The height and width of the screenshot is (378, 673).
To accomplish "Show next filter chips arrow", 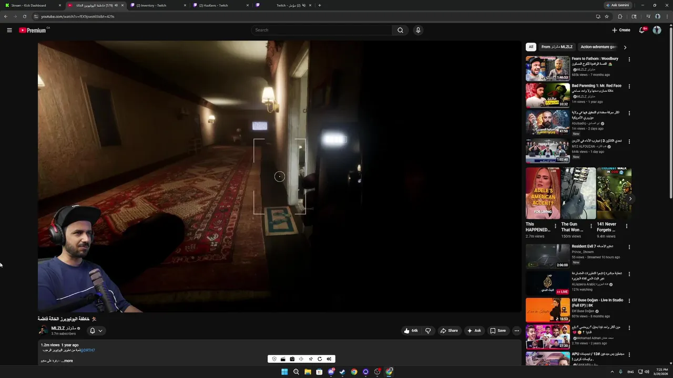I will [625, 47].
